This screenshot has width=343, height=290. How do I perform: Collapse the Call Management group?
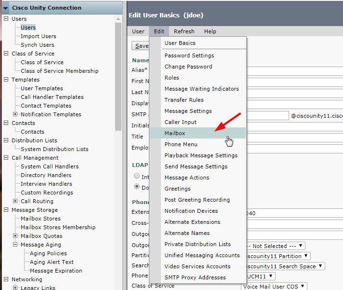click(6, 158)
